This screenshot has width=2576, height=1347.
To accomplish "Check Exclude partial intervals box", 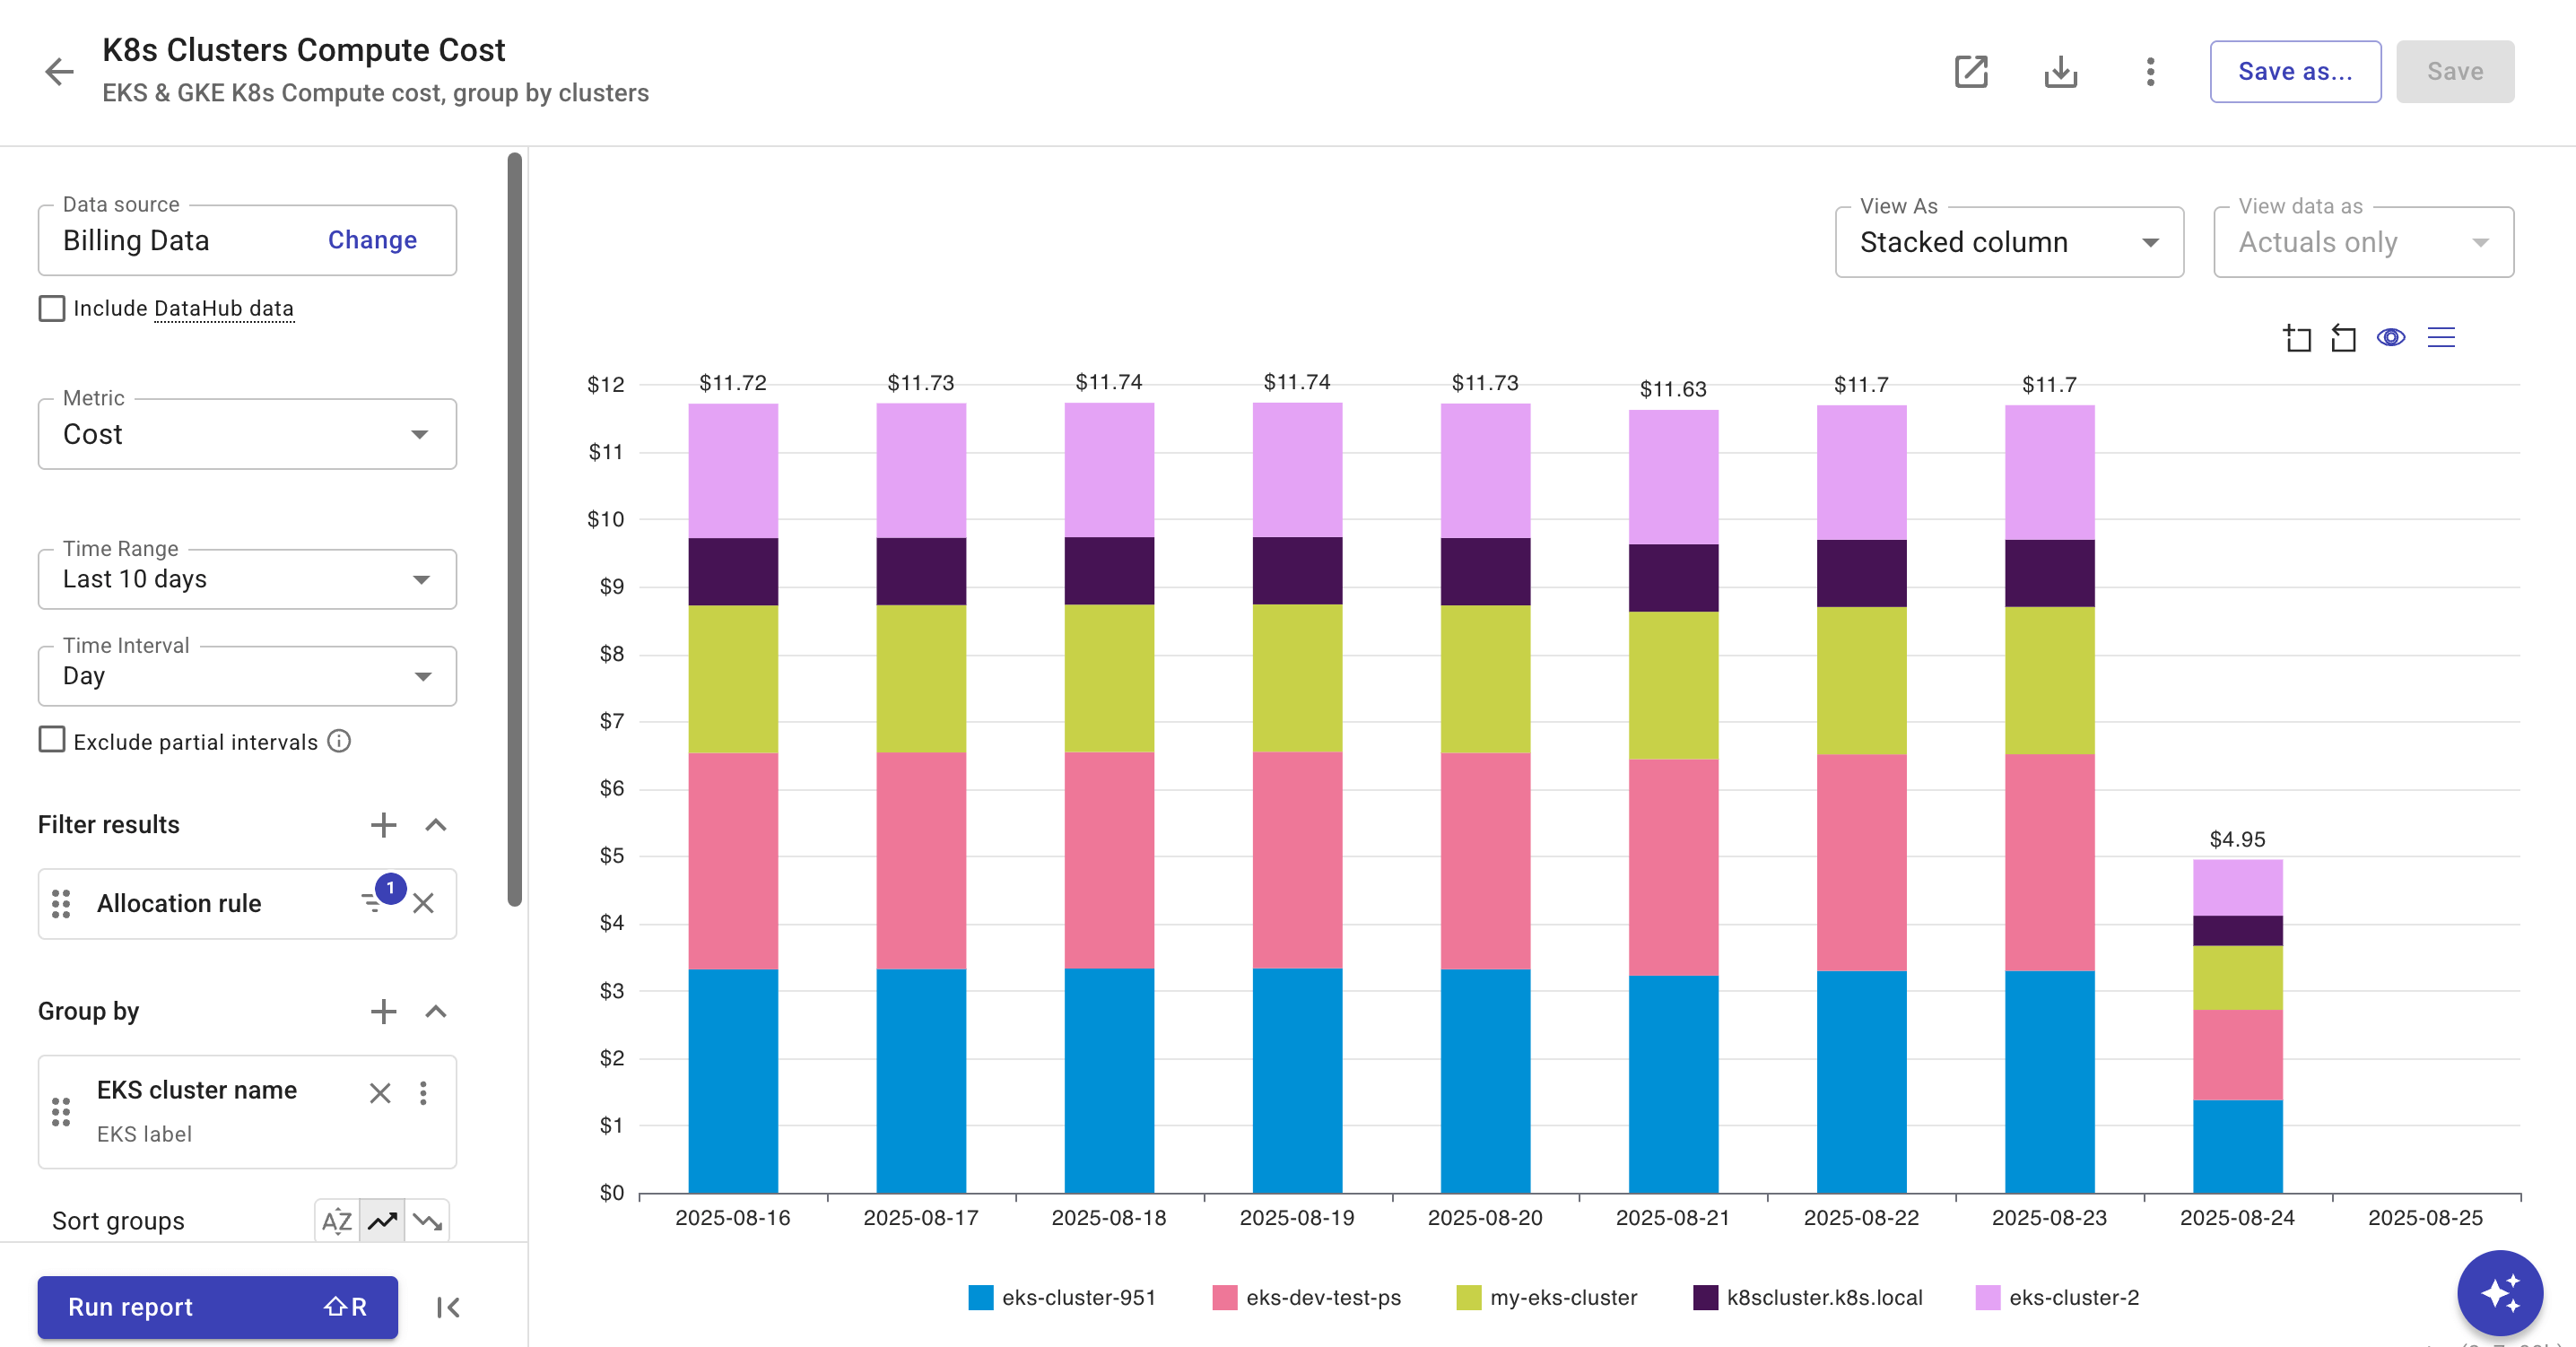I will click(52, 741).
